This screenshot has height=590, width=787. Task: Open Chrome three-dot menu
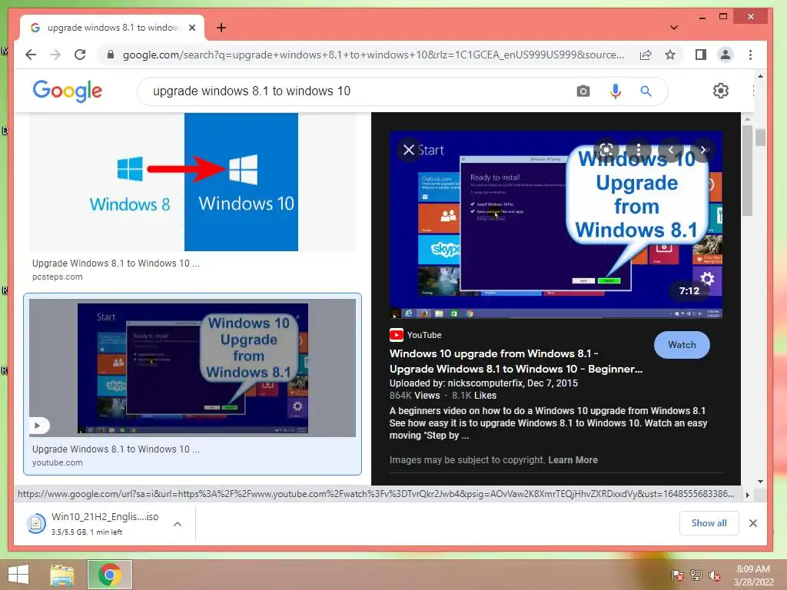point(750,55)
